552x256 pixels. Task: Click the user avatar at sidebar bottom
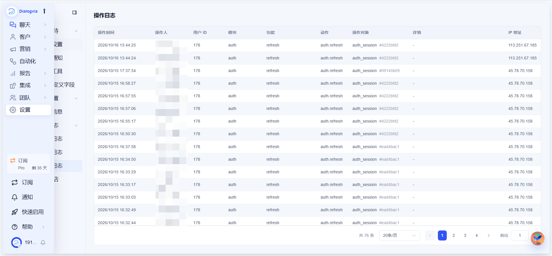point(16,243)
